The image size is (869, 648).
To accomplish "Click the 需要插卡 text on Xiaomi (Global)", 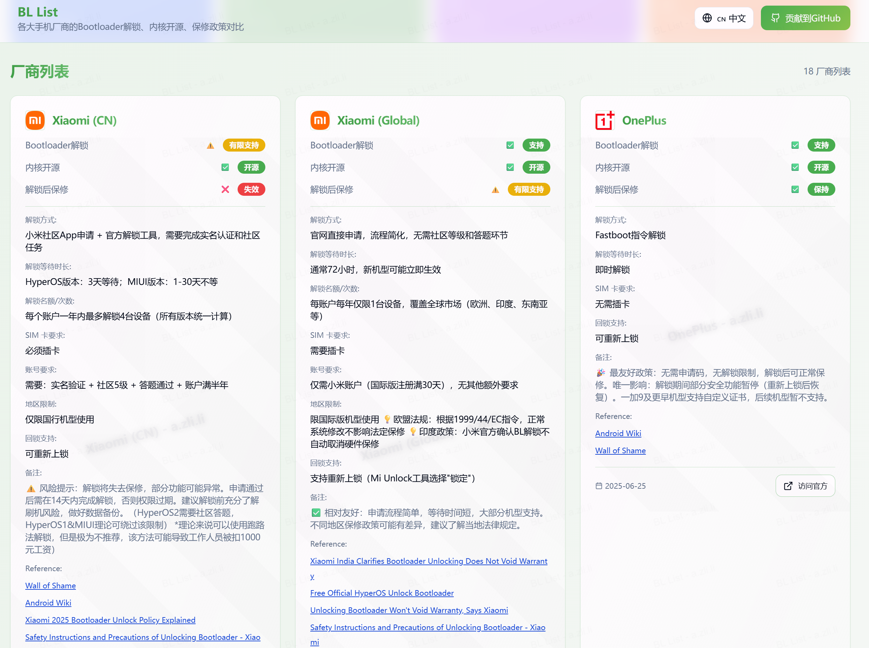I will coord(327,351).
